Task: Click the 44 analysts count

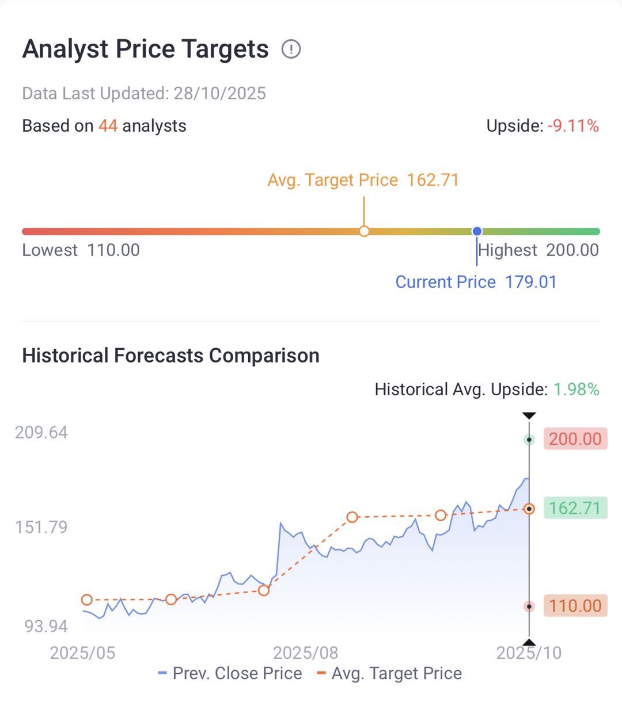Action: [108, 126]
